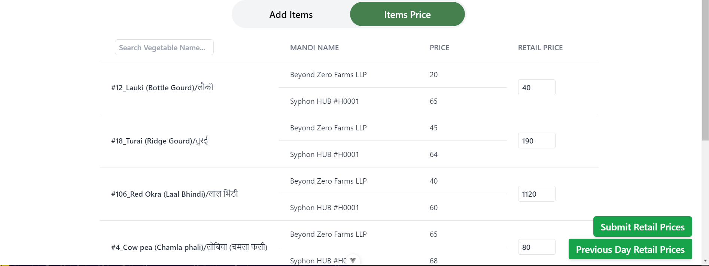Click the Cow pea retail price field showing 80
709x266 pixels.
coord(536,247)
